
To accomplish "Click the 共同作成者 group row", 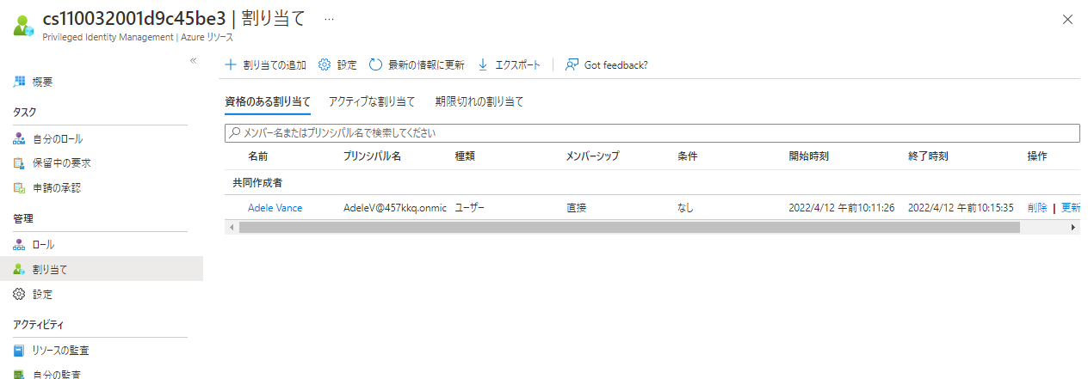I will 652,182.
